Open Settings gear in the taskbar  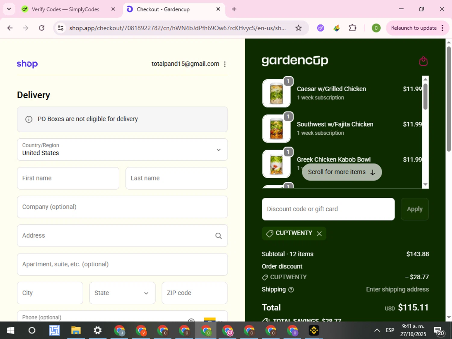point(97,331)
